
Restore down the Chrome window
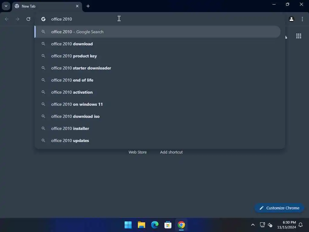(288, 4)
